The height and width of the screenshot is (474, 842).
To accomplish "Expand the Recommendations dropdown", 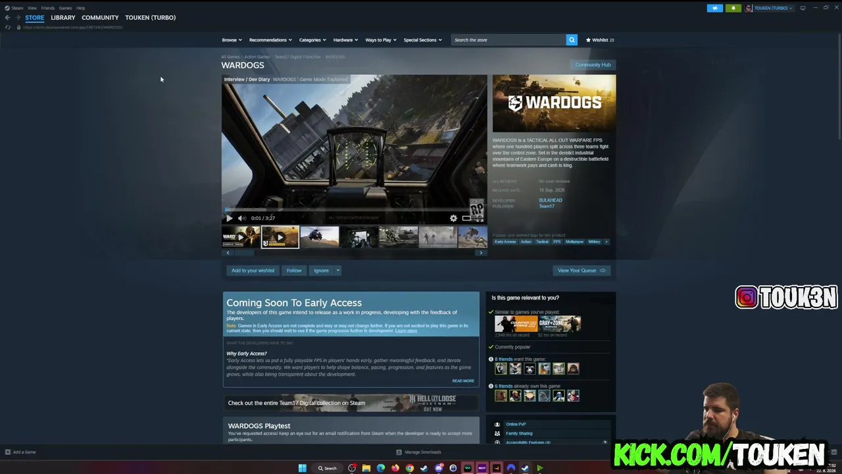I will pos(270,40).
